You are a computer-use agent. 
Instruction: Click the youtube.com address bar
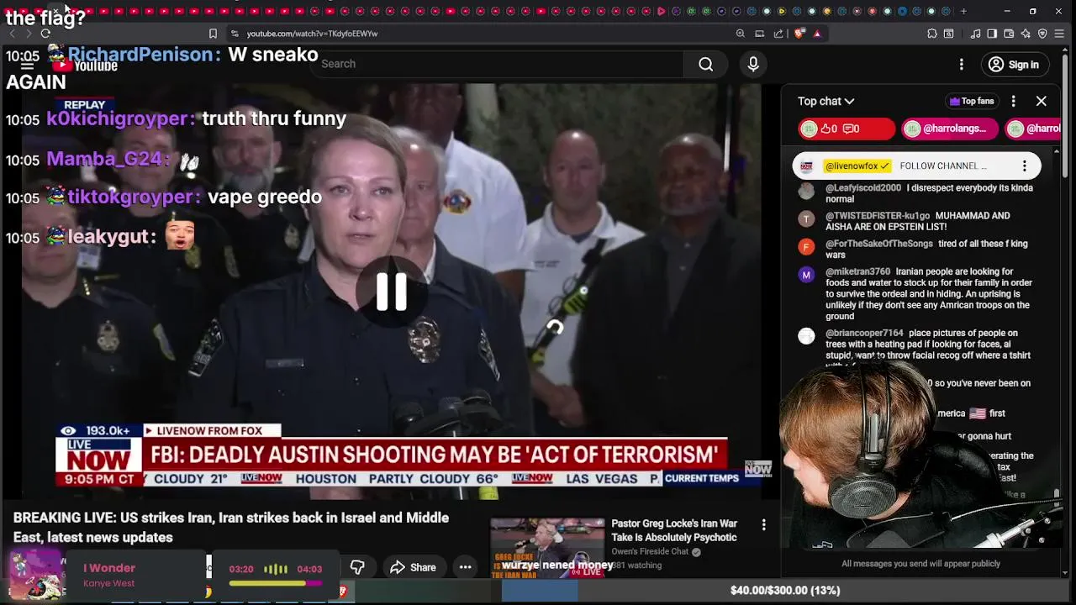click(x=479, y=34)
